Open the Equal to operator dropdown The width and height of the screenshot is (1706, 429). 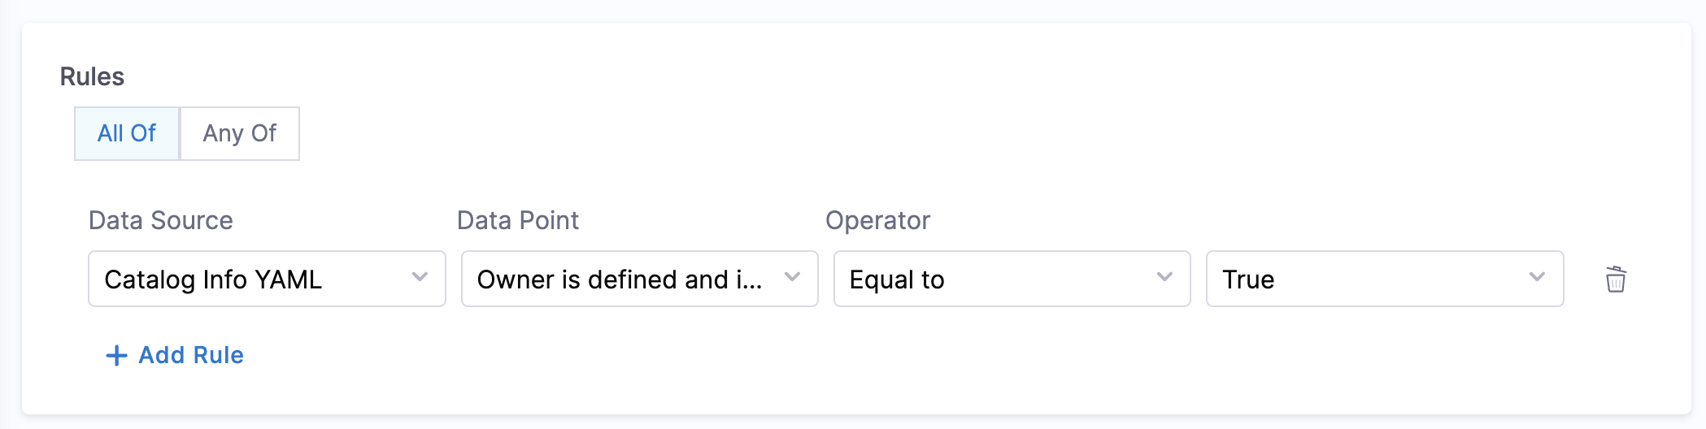[x=1012, y=279]
